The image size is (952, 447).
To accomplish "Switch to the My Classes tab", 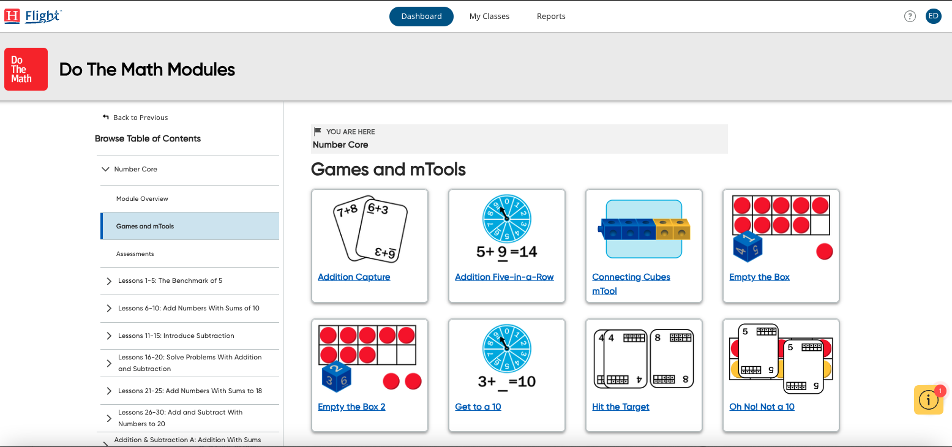I will 489,17.
